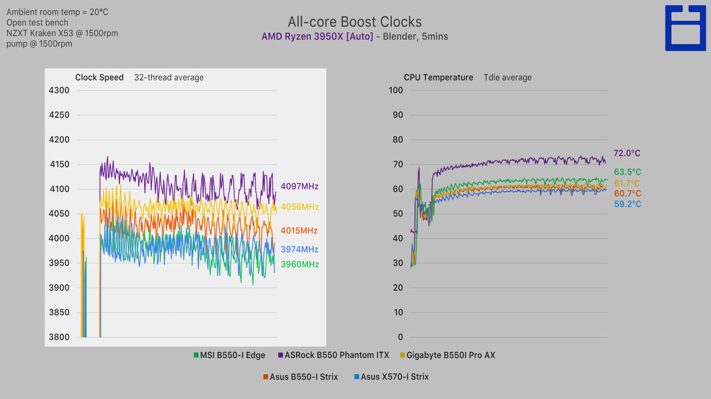The image size is (711, 399).
Task: Click the Clock Speed chart heading
Action: [99, 78]
